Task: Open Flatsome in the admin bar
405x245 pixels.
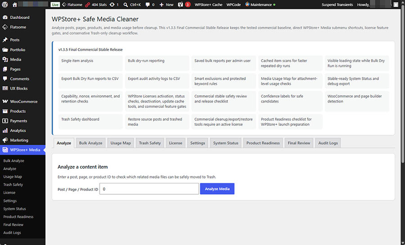Action: (x=72, y=4)
